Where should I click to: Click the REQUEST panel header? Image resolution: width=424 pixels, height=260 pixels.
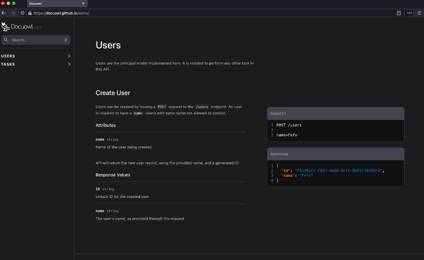click(x=336, y=114)
